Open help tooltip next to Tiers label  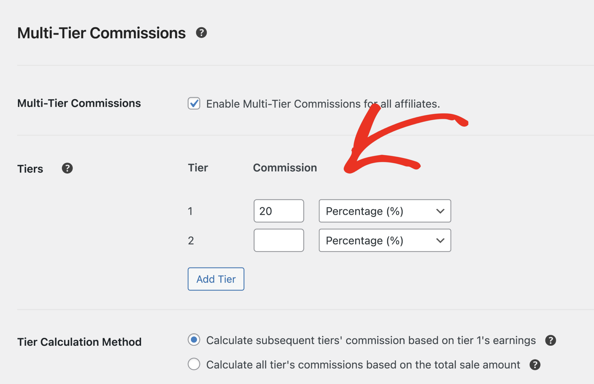[x=67, y=168]
